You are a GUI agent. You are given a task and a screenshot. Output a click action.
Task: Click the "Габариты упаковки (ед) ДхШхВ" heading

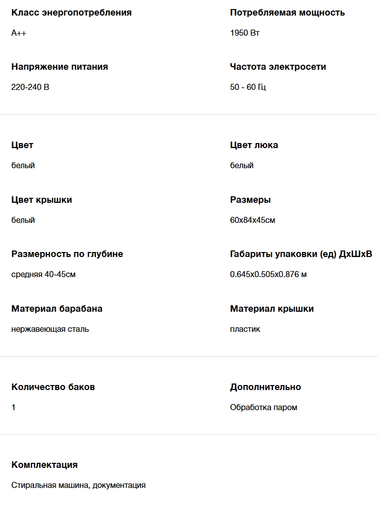coord(301,254)
